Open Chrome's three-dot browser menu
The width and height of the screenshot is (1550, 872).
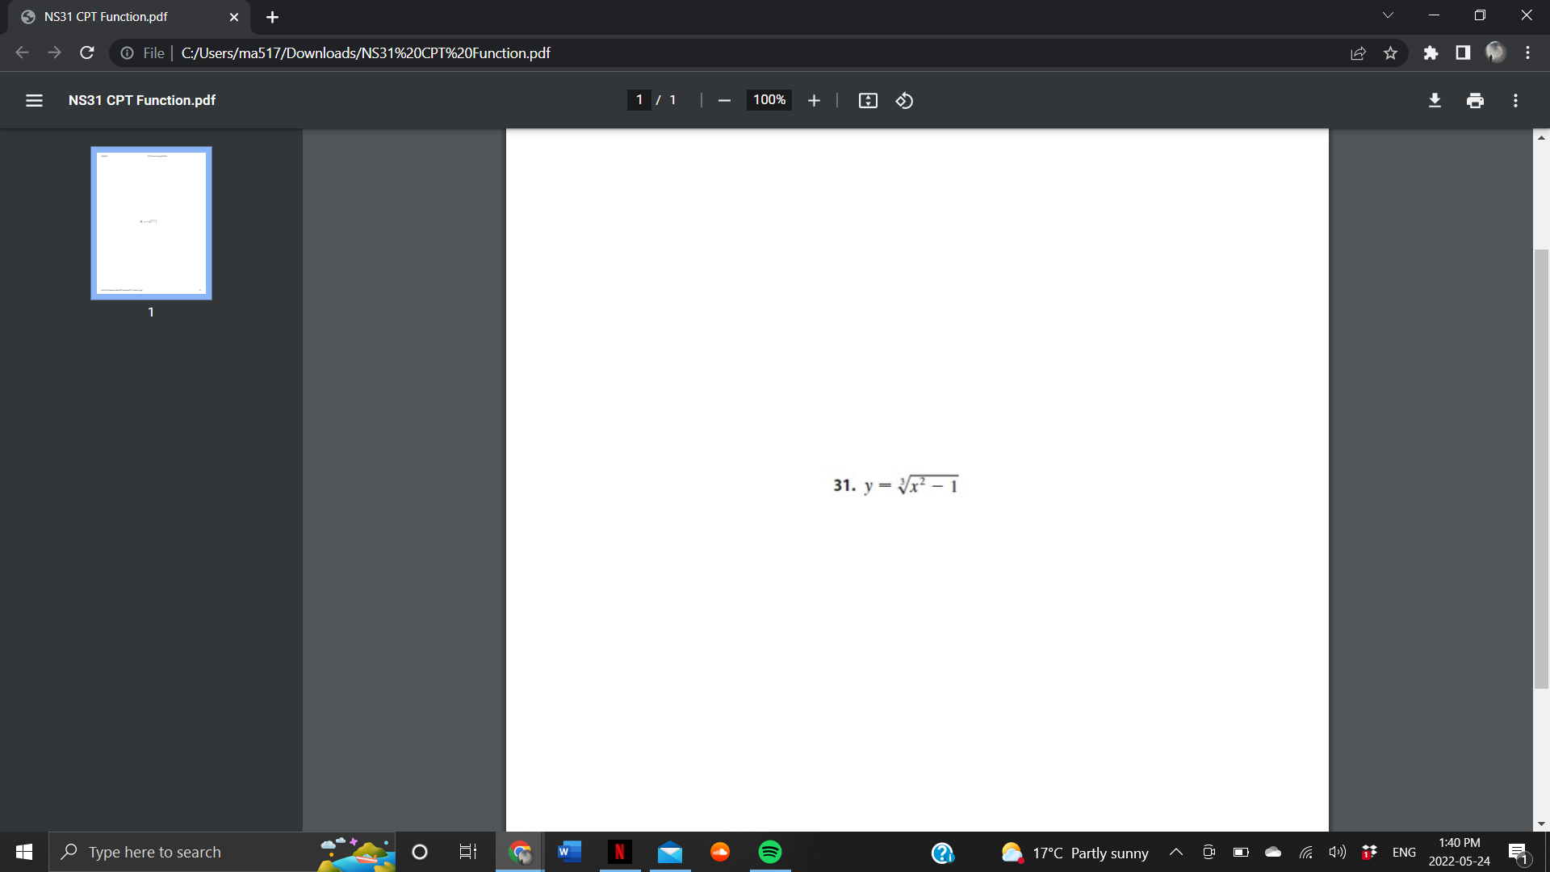point(1528,52)
